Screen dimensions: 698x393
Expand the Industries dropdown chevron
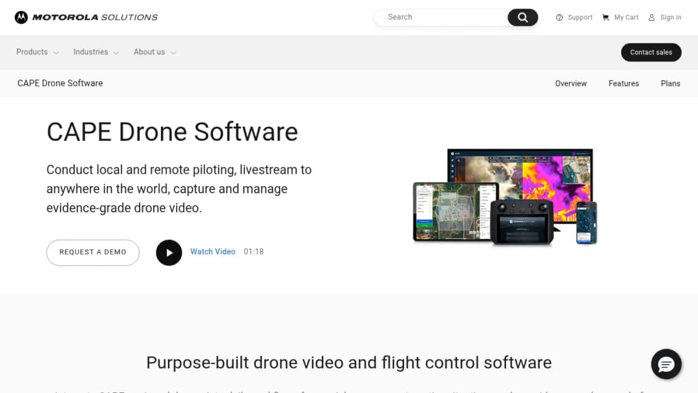pos(116,53)
